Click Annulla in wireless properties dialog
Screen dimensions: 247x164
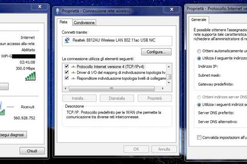pos(164,149)
